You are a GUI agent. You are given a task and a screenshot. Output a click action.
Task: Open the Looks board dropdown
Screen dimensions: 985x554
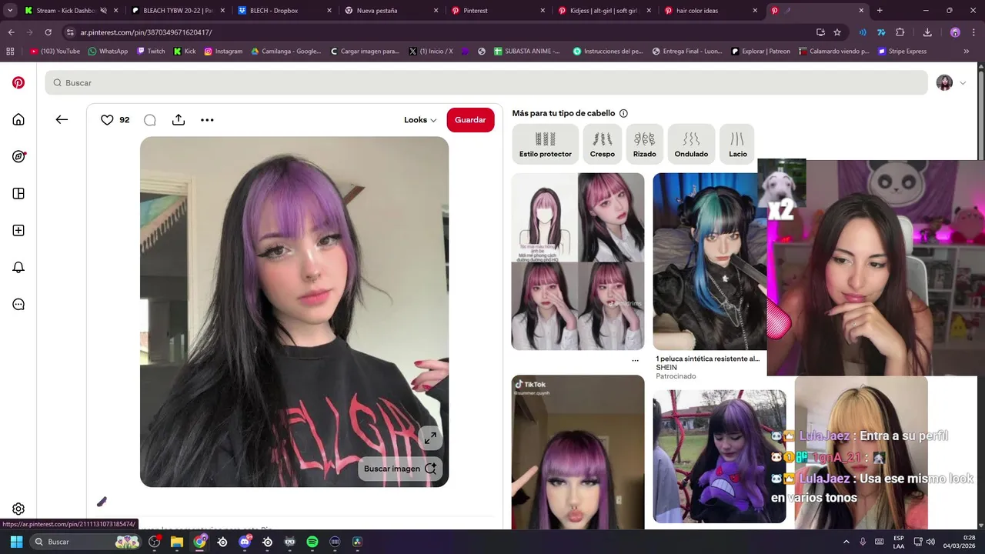(x=420, y=120)
